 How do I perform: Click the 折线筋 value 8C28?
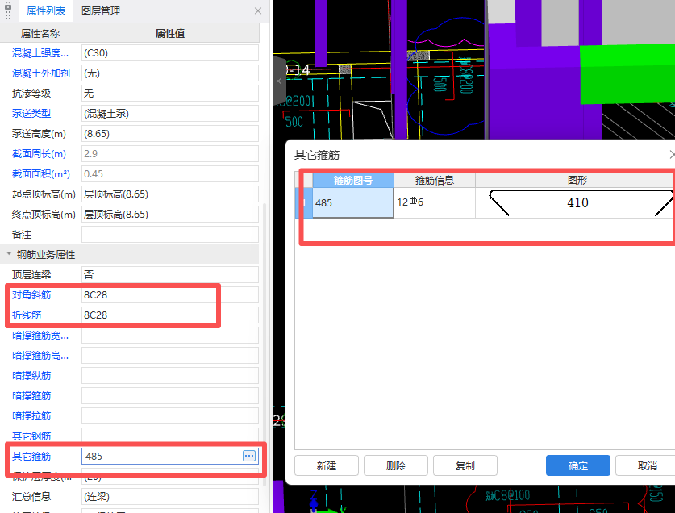[x=170, y=315]
